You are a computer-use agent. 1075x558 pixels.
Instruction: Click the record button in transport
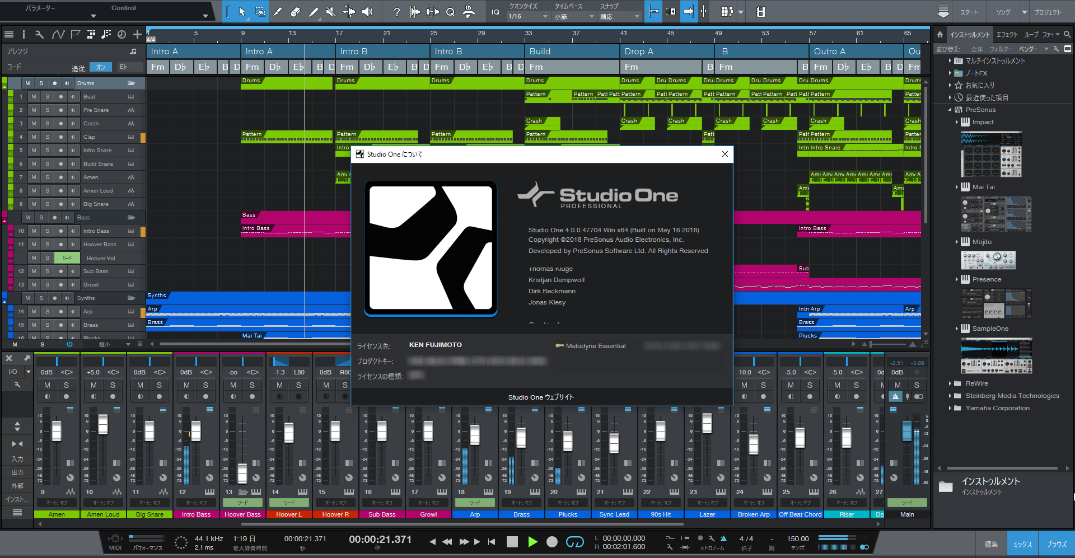click(552, 542)
